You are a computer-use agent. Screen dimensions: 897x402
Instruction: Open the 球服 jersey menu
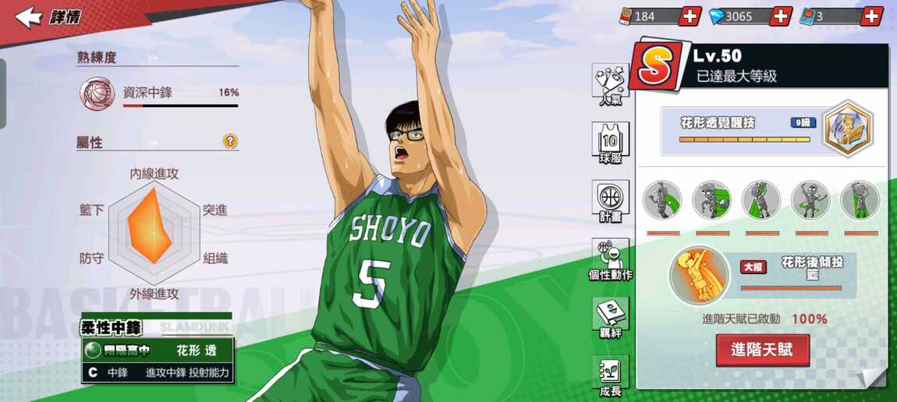click(x=611, y=143)
